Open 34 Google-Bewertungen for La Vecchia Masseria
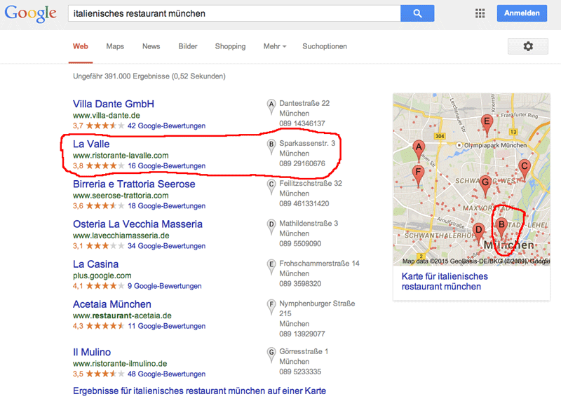 point(166,246)
